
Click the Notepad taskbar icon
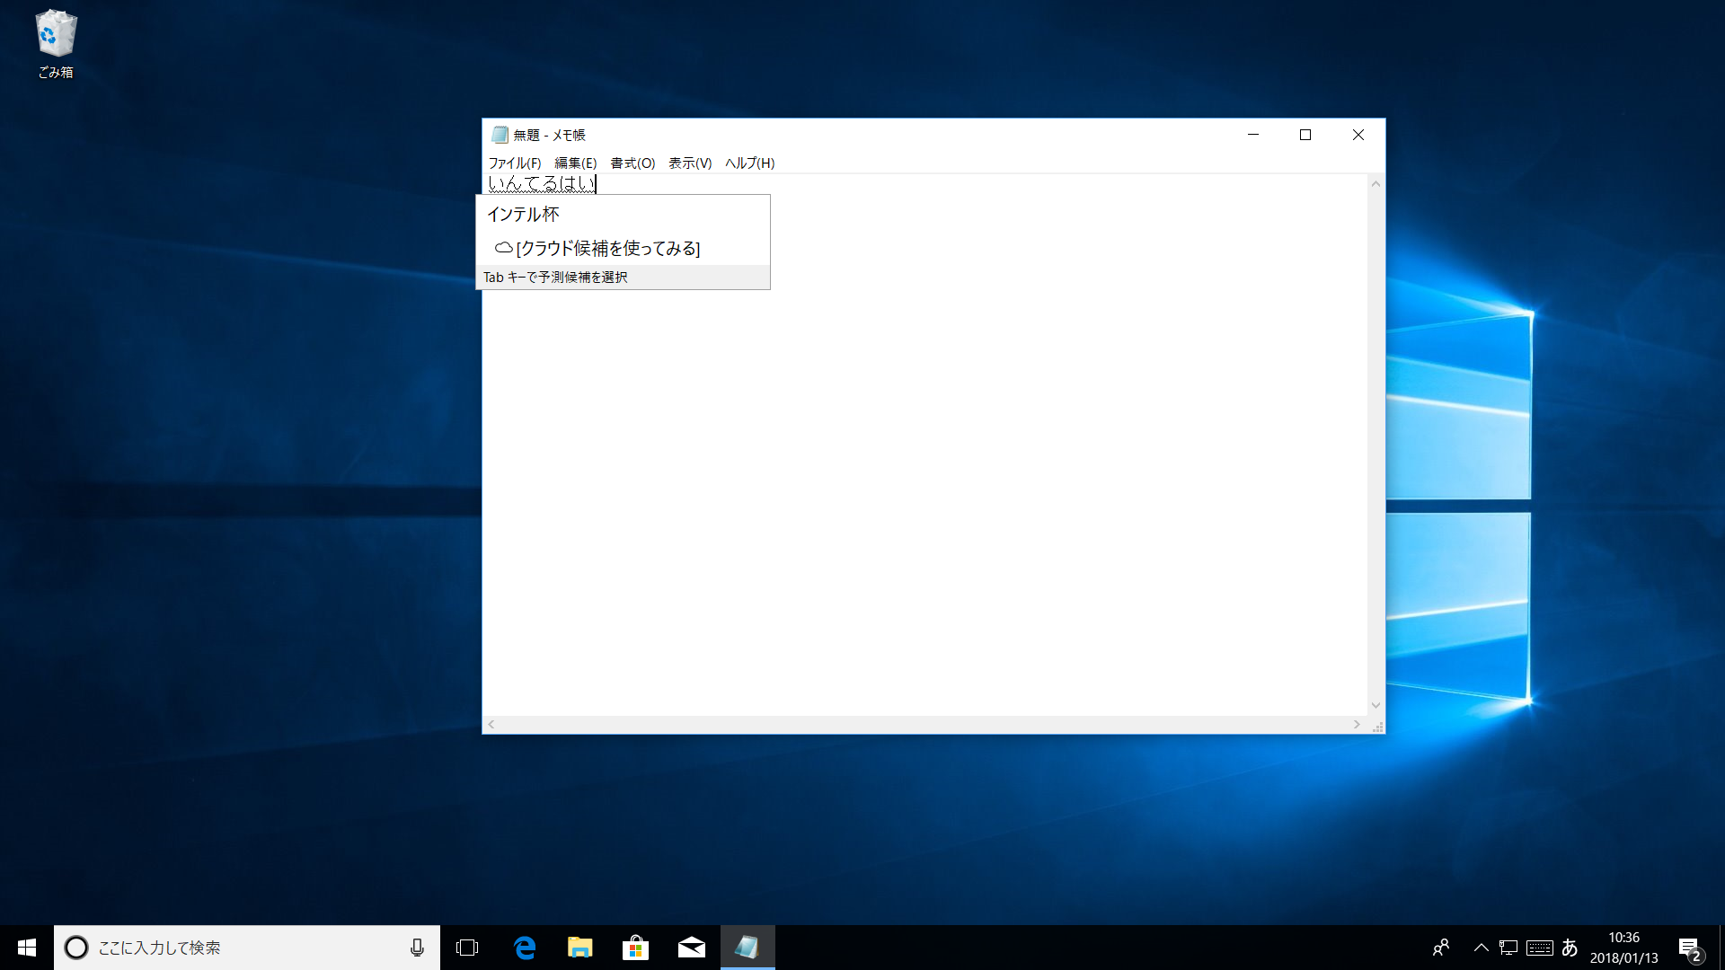tap(747, 948)
